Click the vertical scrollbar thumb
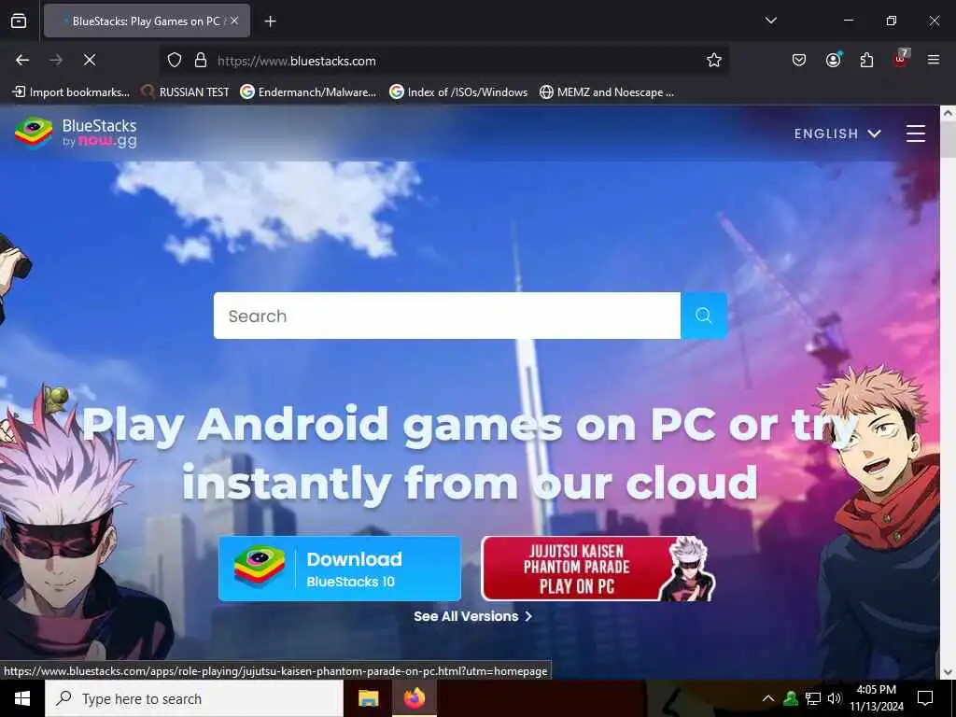Image resolution: width=956 pixels, height=717 pixels. pyautogui.click(x=948, y=140)
